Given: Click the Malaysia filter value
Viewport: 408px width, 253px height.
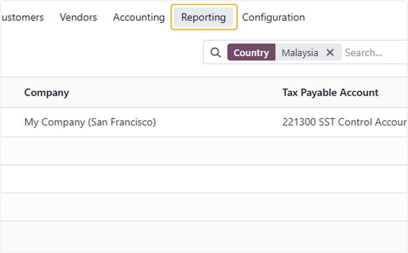Looking at the screenshot, I should point(300,53).
